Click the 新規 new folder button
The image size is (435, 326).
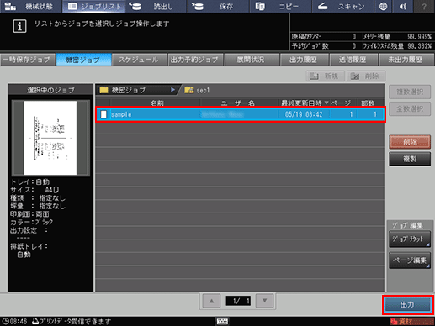pos(326,76)
